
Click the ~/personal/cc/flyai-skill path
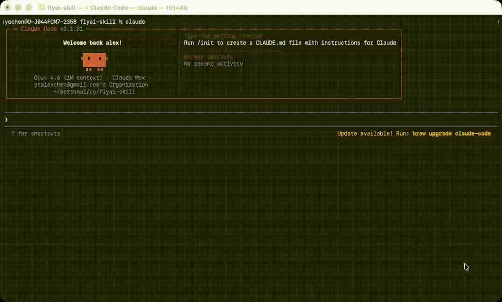click(x=94, y=92)
